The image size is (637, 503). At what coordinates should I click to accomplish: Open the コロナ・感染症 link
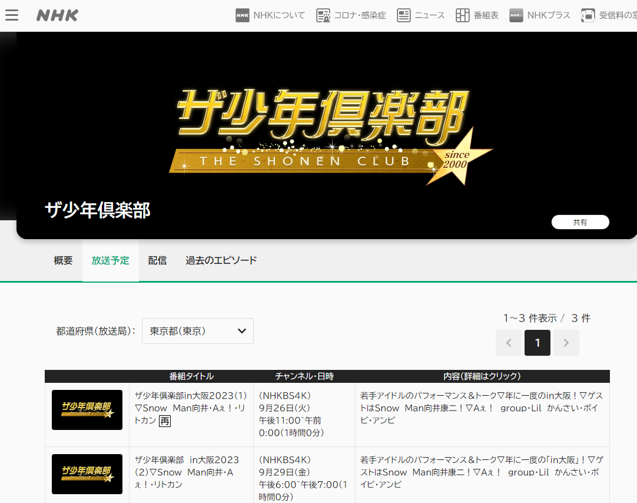(360, 15)
